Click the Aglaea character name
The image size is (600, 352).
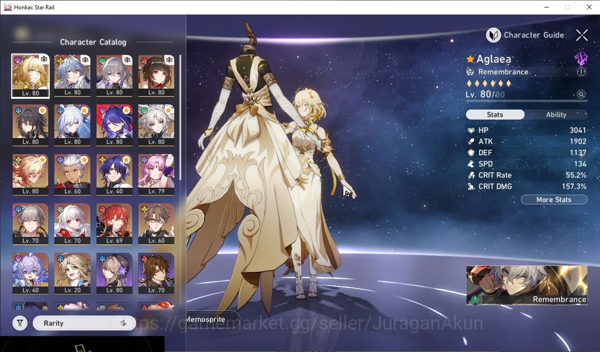494,59
